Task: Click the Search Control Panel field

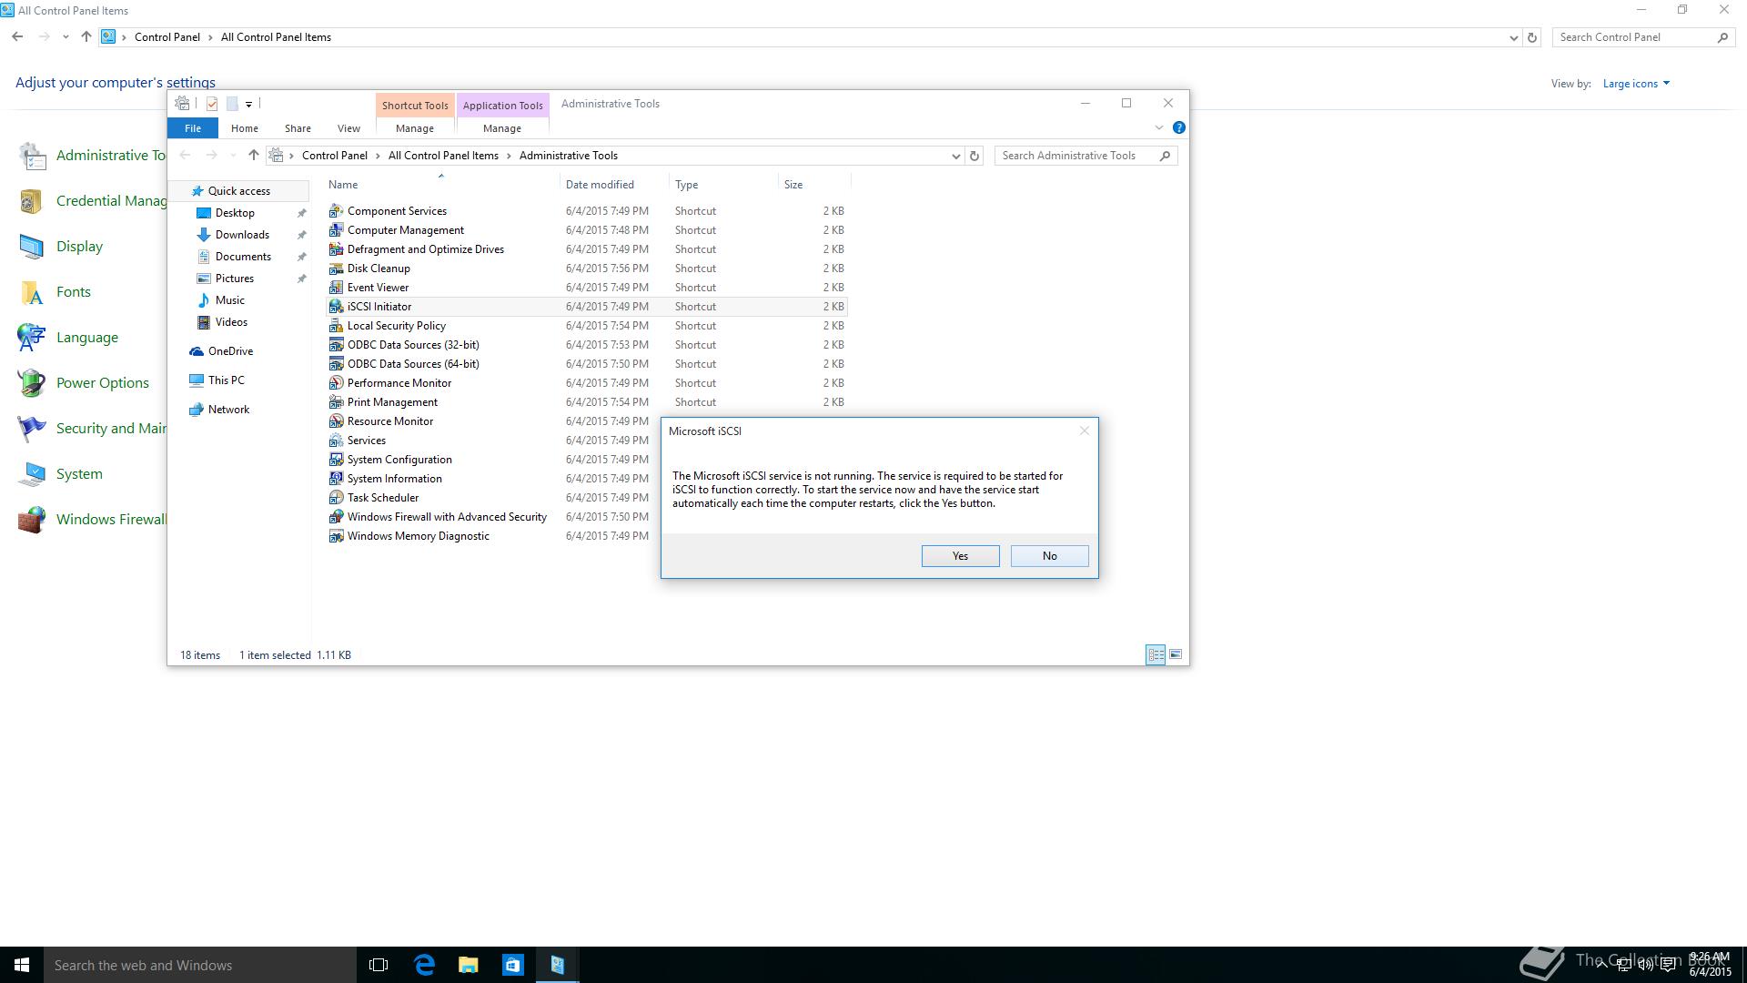Action: pyautogui.click(x=1642, y=37)
